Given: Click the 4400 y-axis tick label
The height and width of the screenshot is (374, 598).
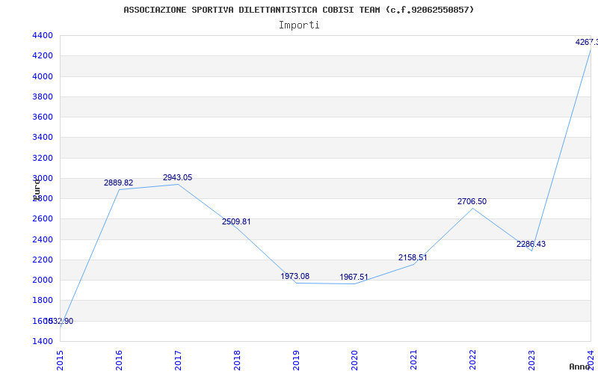Looking at the screenshot, I should tap(43, 35).
